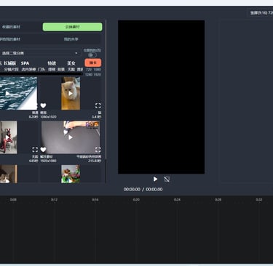Select the 美女 category
273x266 pixels.
[71, 63]
